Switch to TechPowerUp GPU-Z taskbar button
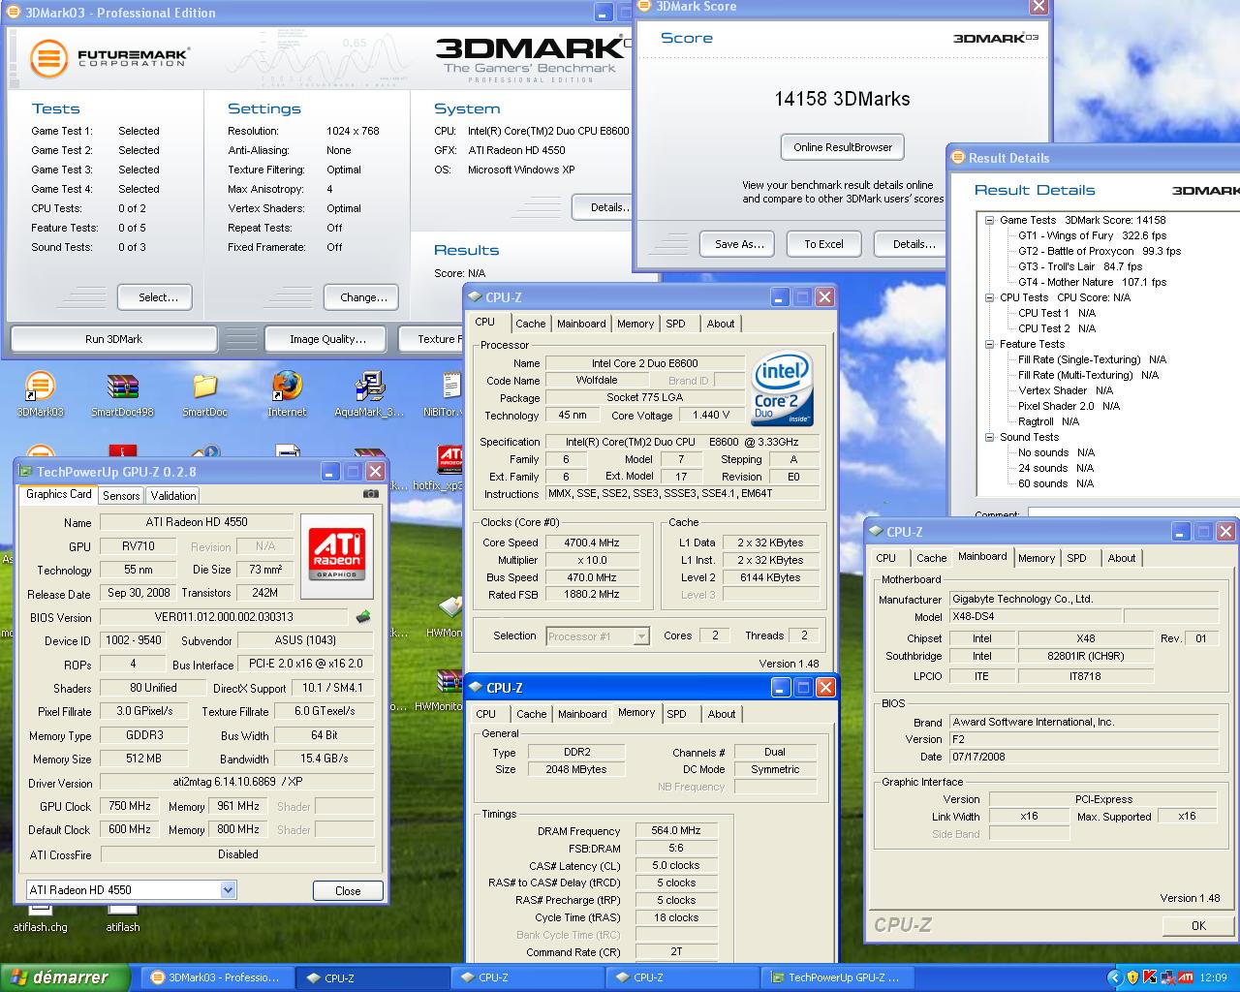1240x992 pixels. click(837, 977)
